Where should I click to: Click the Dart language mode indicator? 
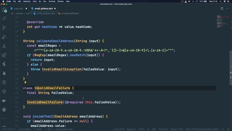click(154, 129)
